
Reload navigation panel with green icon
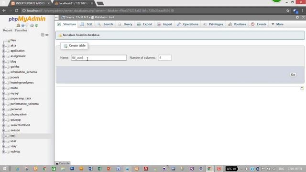coord(36,25)
